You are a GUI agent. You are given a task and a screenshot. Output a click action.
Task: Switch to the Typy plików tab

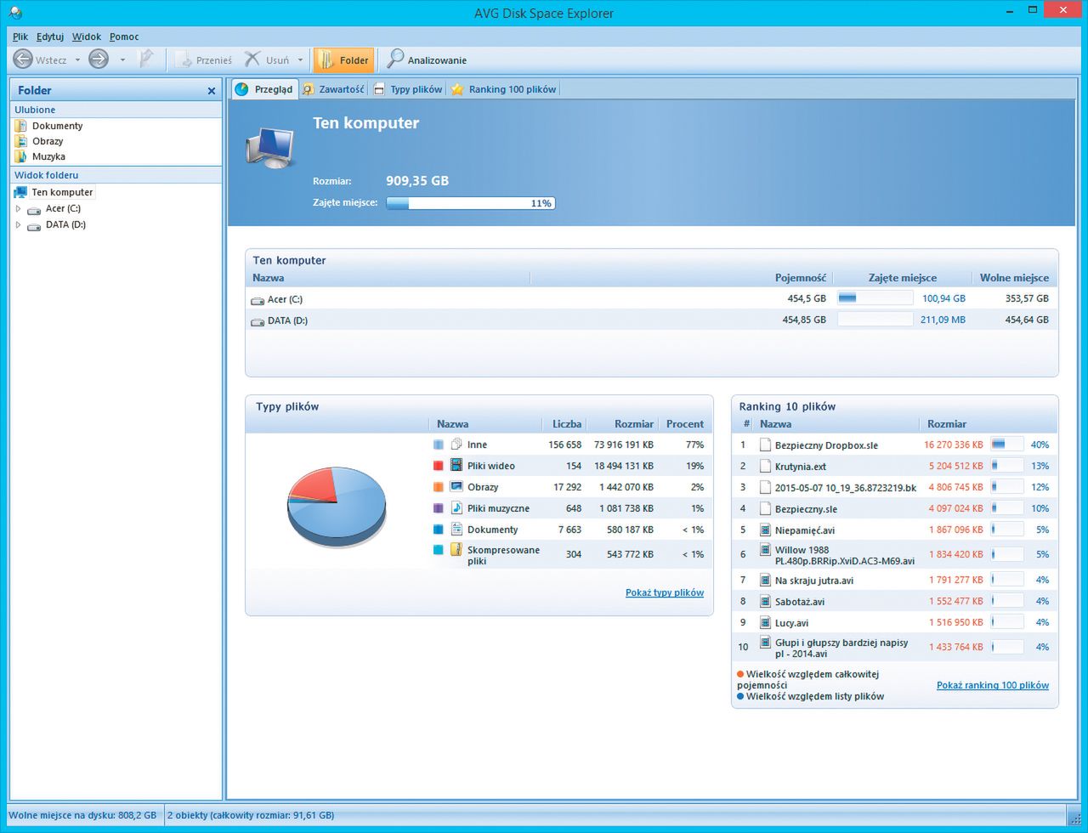click(407, 89)
